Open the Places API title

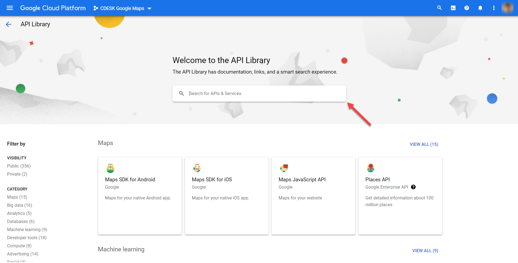pyautogui.click(x=378, y=179)
